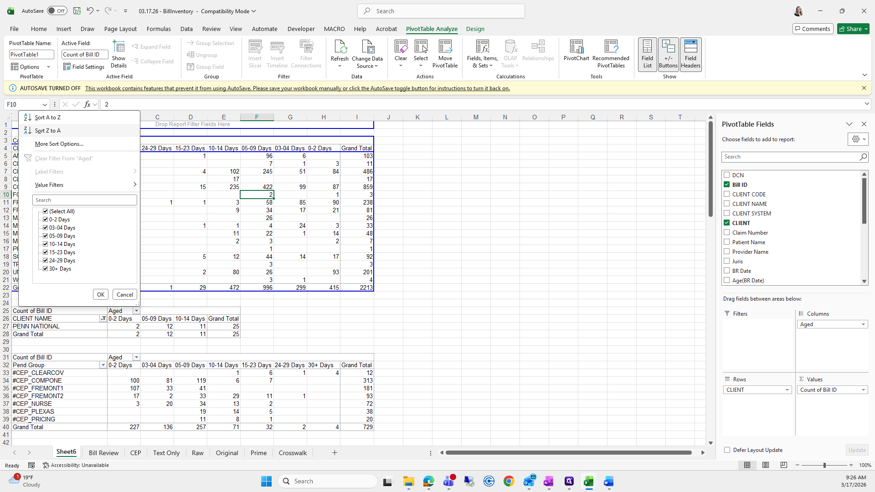Screen dimensions: 875x492
Task: Click Cancel in the filter menu
Action: click(x=124, y=295)
